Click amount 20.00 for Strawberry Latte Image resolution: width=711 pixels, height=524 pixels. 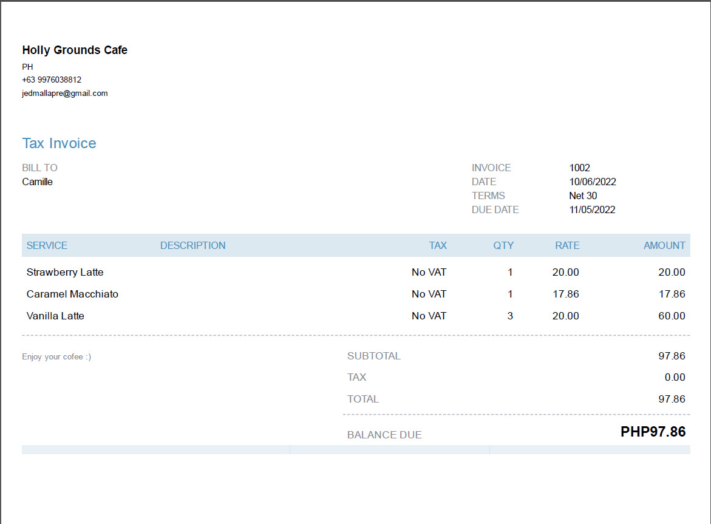click(x=672, y=273)
